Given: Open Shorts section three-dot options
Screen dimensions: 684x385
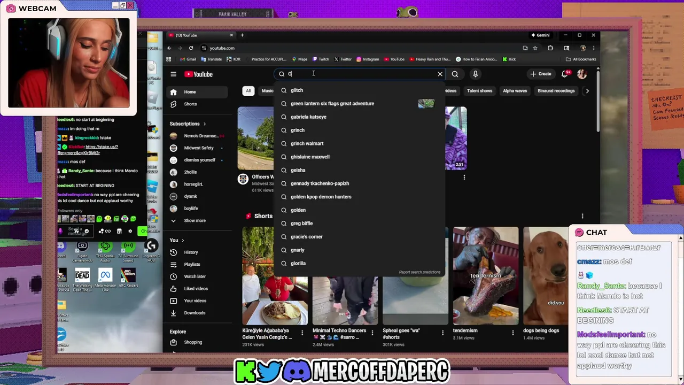Looking at the screenshot, I should 582,216.
